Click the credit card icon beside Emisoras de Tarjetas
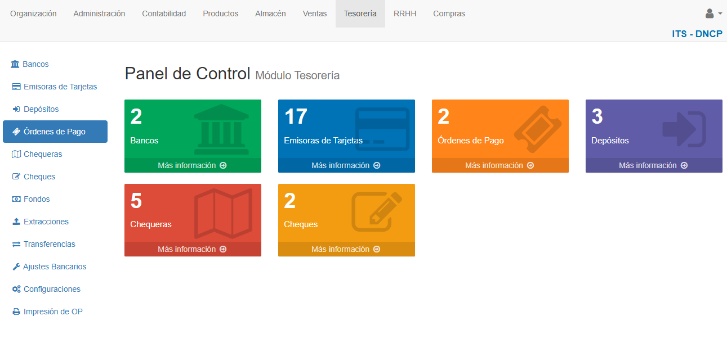727x352 pixels. click(16, 87)
